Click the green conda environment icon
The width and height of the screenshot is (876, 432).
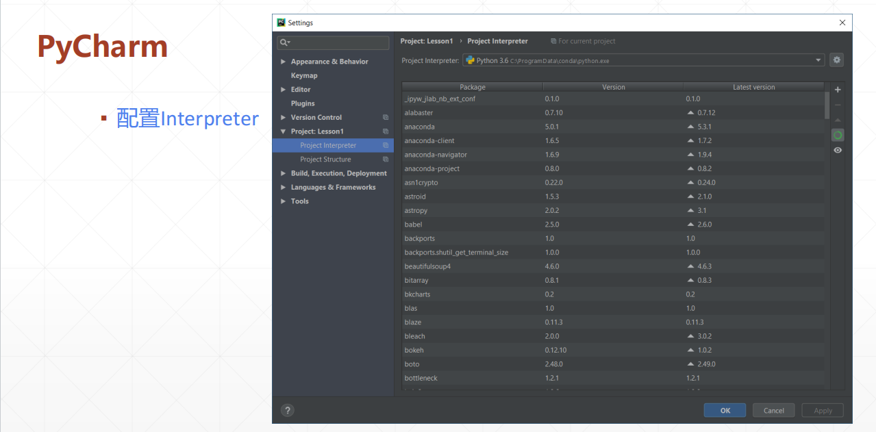pos(837,135)
